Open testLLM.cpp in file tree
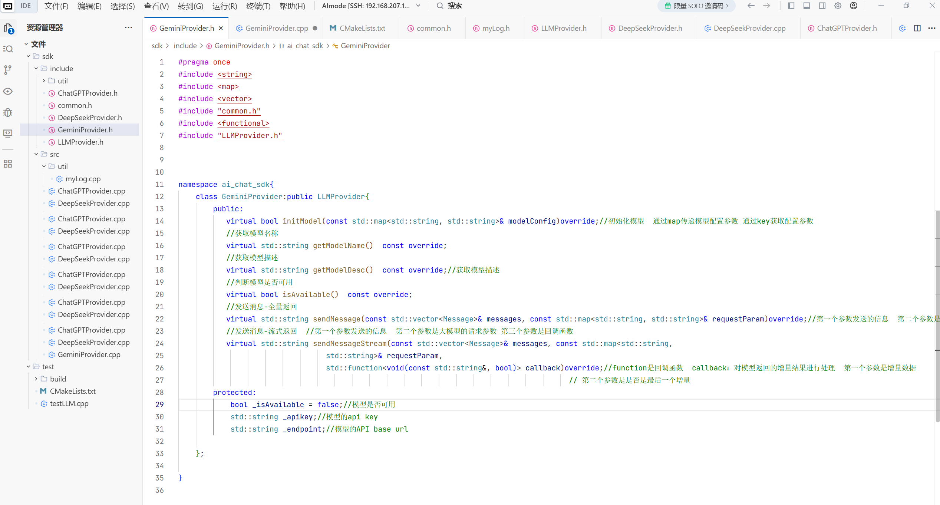Viewport: 940px width, 505px height. tap(69, 403)
